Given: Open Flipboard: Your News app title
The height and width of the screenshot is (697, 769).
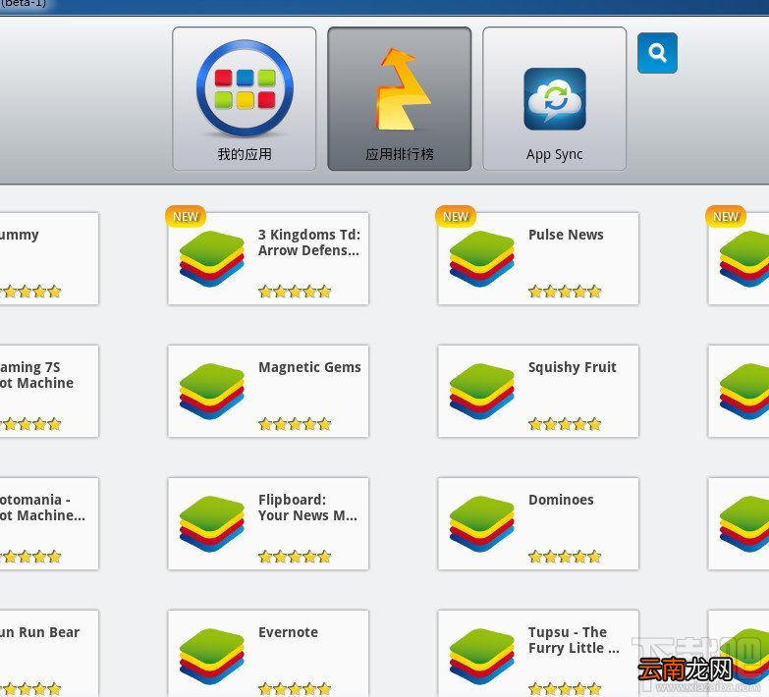Looking at the screenshot, I should click(307, 508).
